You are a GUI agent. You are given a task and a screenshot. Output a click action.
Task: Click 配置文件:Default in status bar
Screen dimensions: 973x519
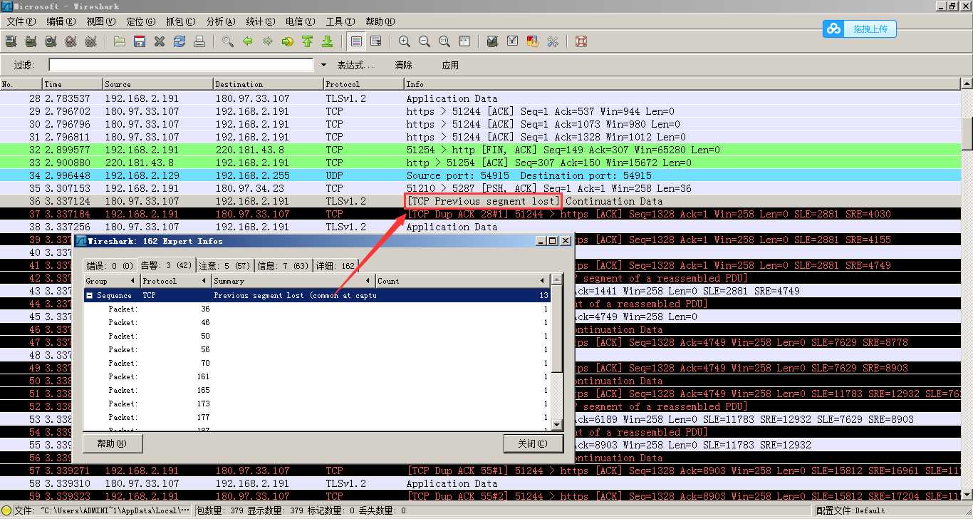pyautogui.click(x=850, y=510)
